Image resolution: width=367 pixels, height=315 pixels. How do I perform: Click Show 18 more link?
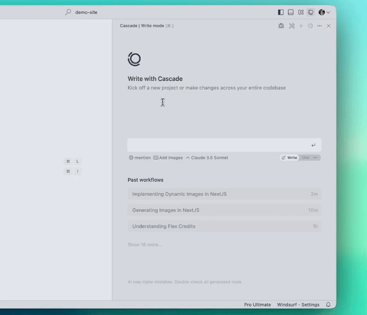pyautogui.click(x=145, y=245)
